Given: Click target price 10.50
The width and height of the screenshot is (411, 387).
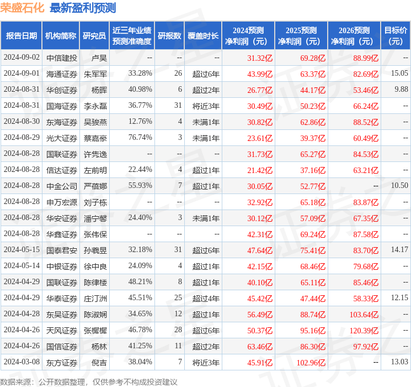Looking at the screenshot, I should (399, 186).
